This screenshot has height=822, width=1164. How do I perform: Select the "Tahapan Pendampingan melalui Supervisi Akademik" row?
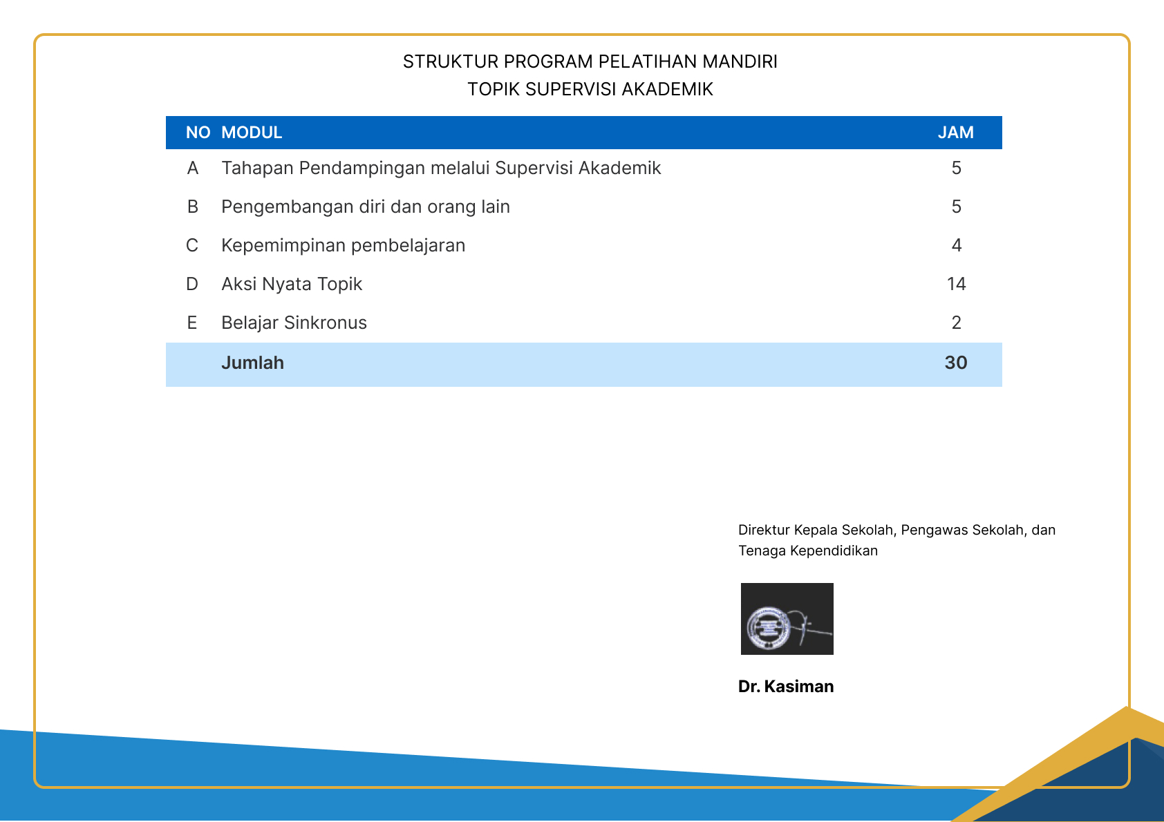point(441,169)
